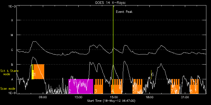
Task: Click the yellow marker line labeled 6
Action: 151,74
